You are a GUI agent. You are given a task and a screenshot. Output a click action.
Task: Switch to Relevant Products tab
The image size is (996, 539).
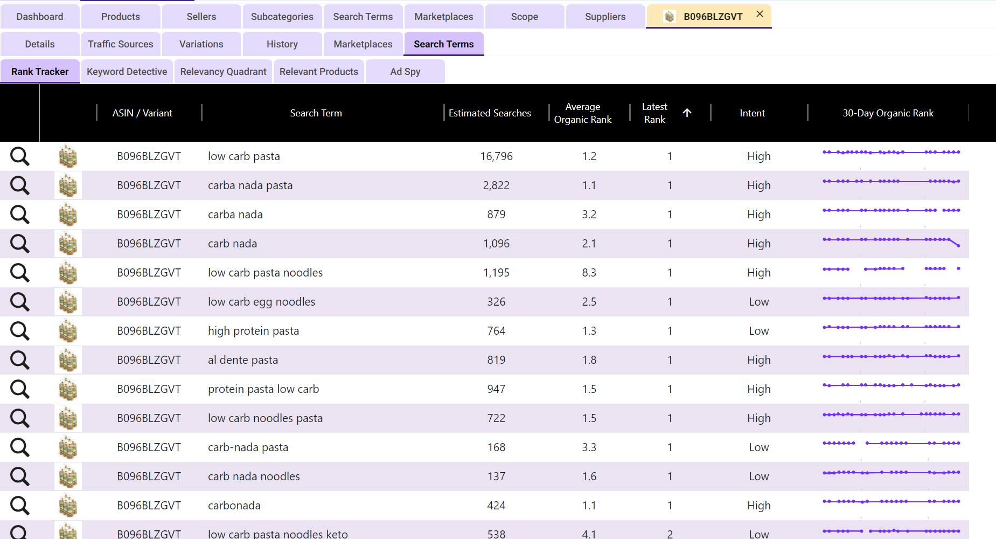point(319,72)
